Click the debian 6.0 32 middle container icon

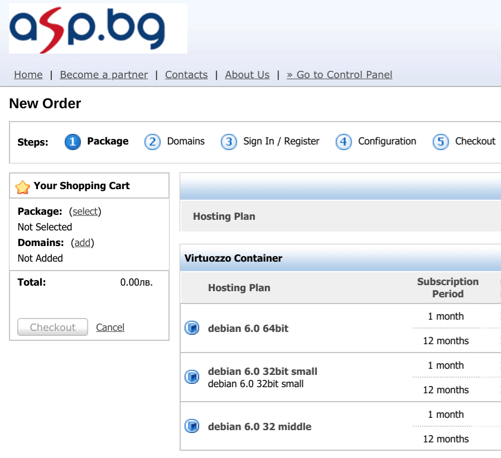point(192,426)
